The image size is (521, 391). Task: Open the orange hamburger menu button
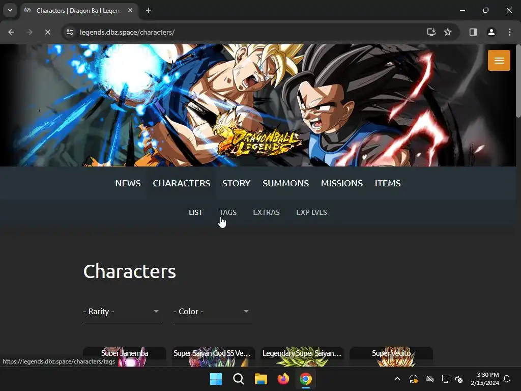click(x=499, y=60)
